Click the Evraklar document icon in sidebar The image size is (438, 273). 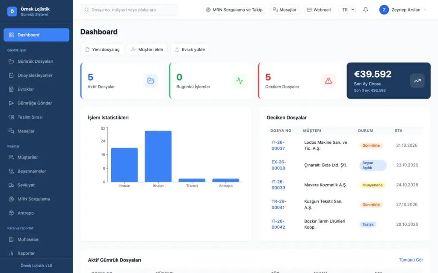pyautogui.click(x=11, y=89)
